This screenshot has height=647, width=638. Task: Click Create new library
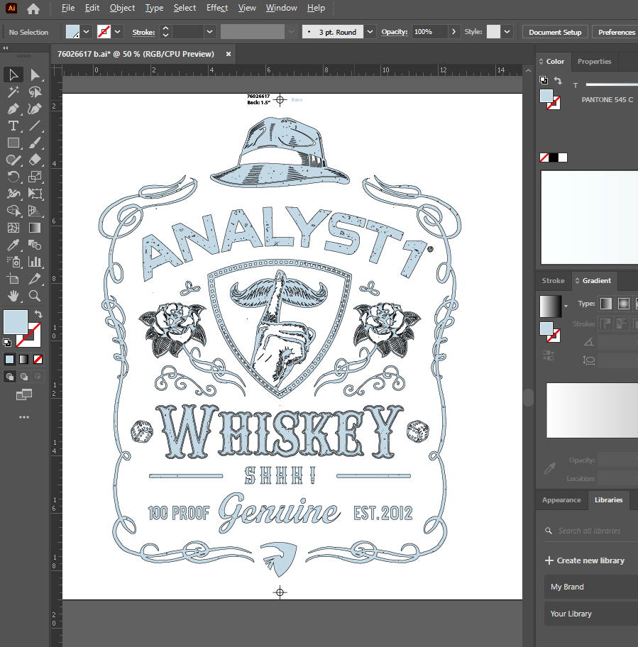pyautogui.click(x=584, y=560)
